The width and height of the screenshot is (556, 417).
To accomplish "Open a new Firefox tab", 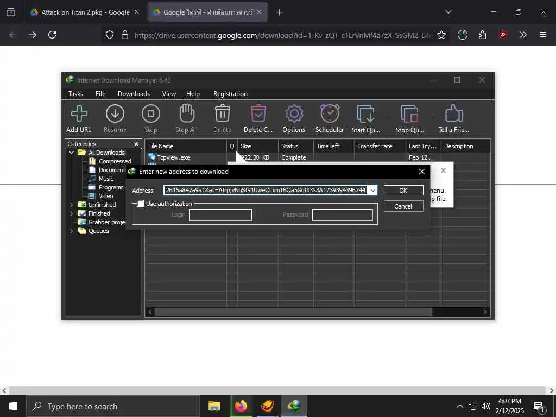I will [279, 12].
